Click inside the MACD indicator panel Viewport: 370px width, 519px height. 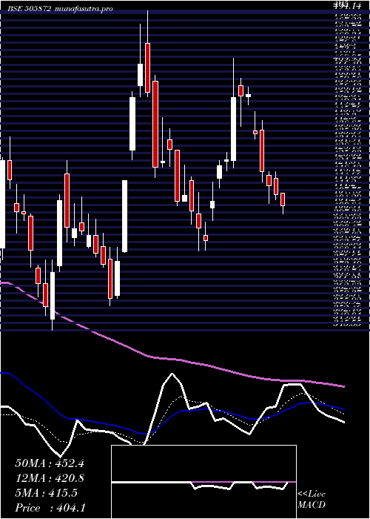point(203,482)
